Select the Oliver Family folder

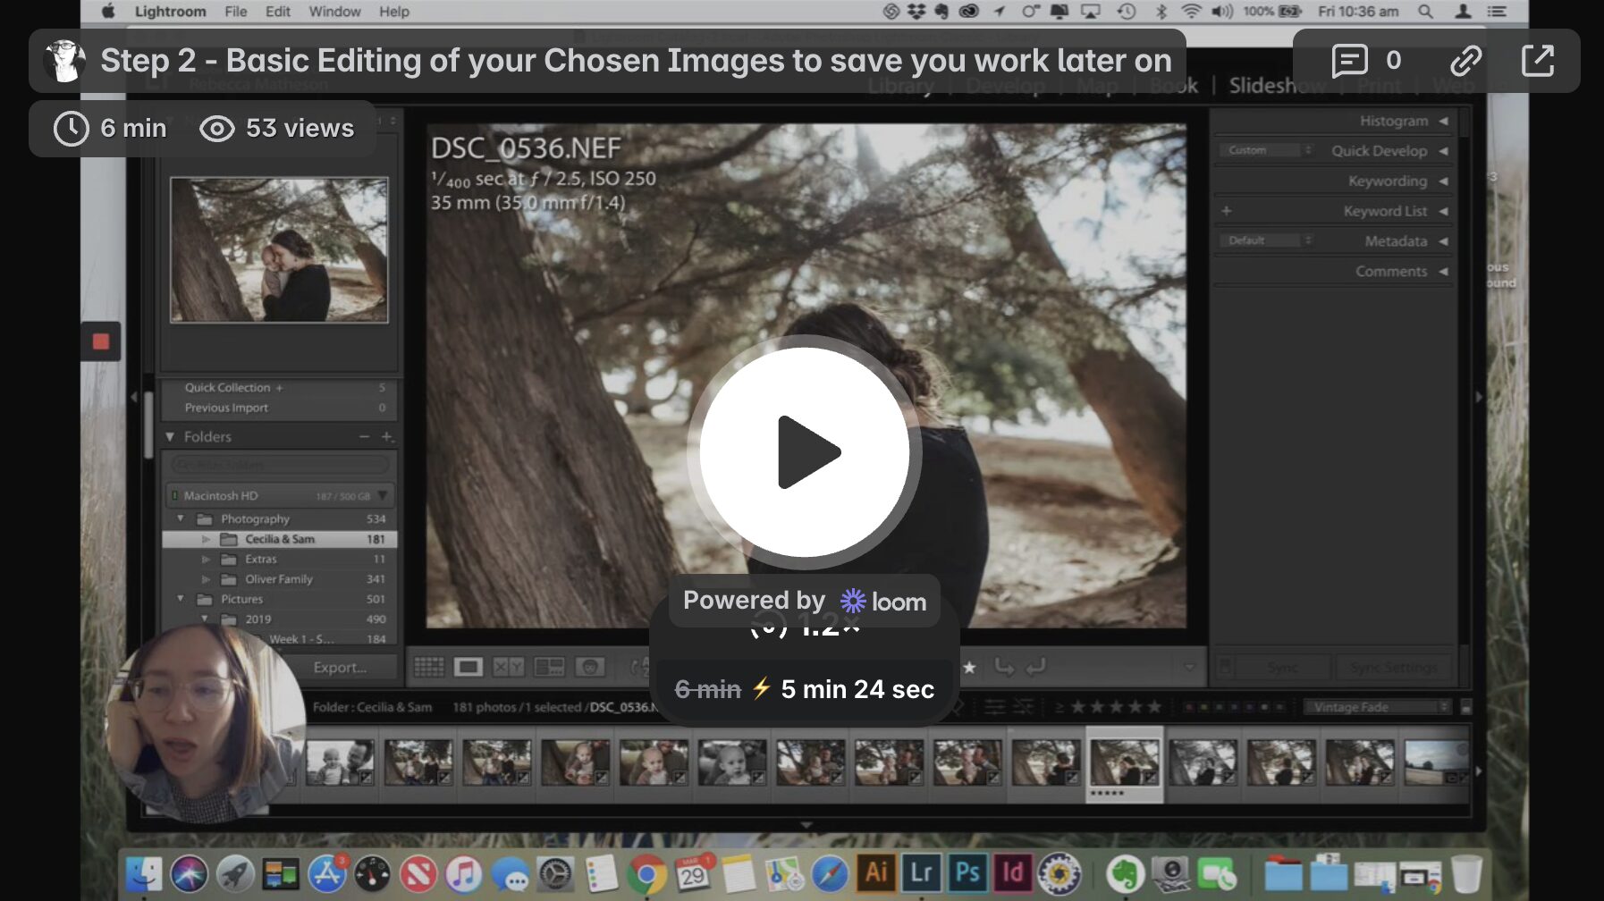(279, 579)
